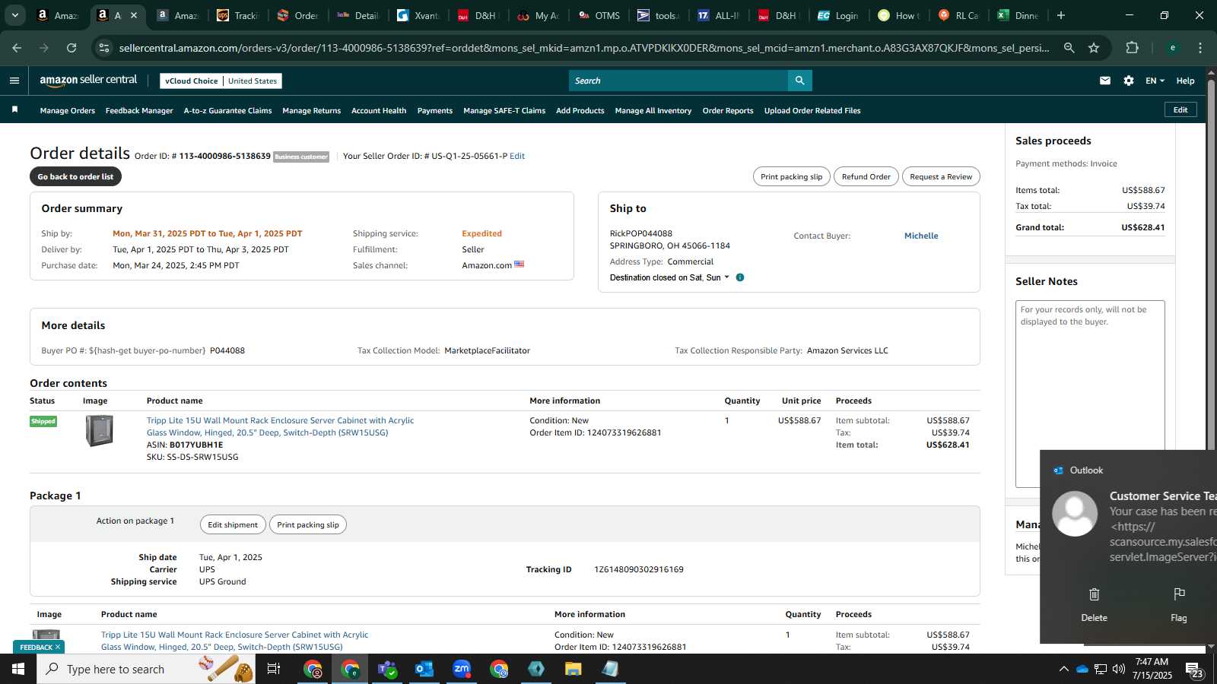Go back with the browser back arrow
This screenshot has width=1217, height=684.
point(17,48)
